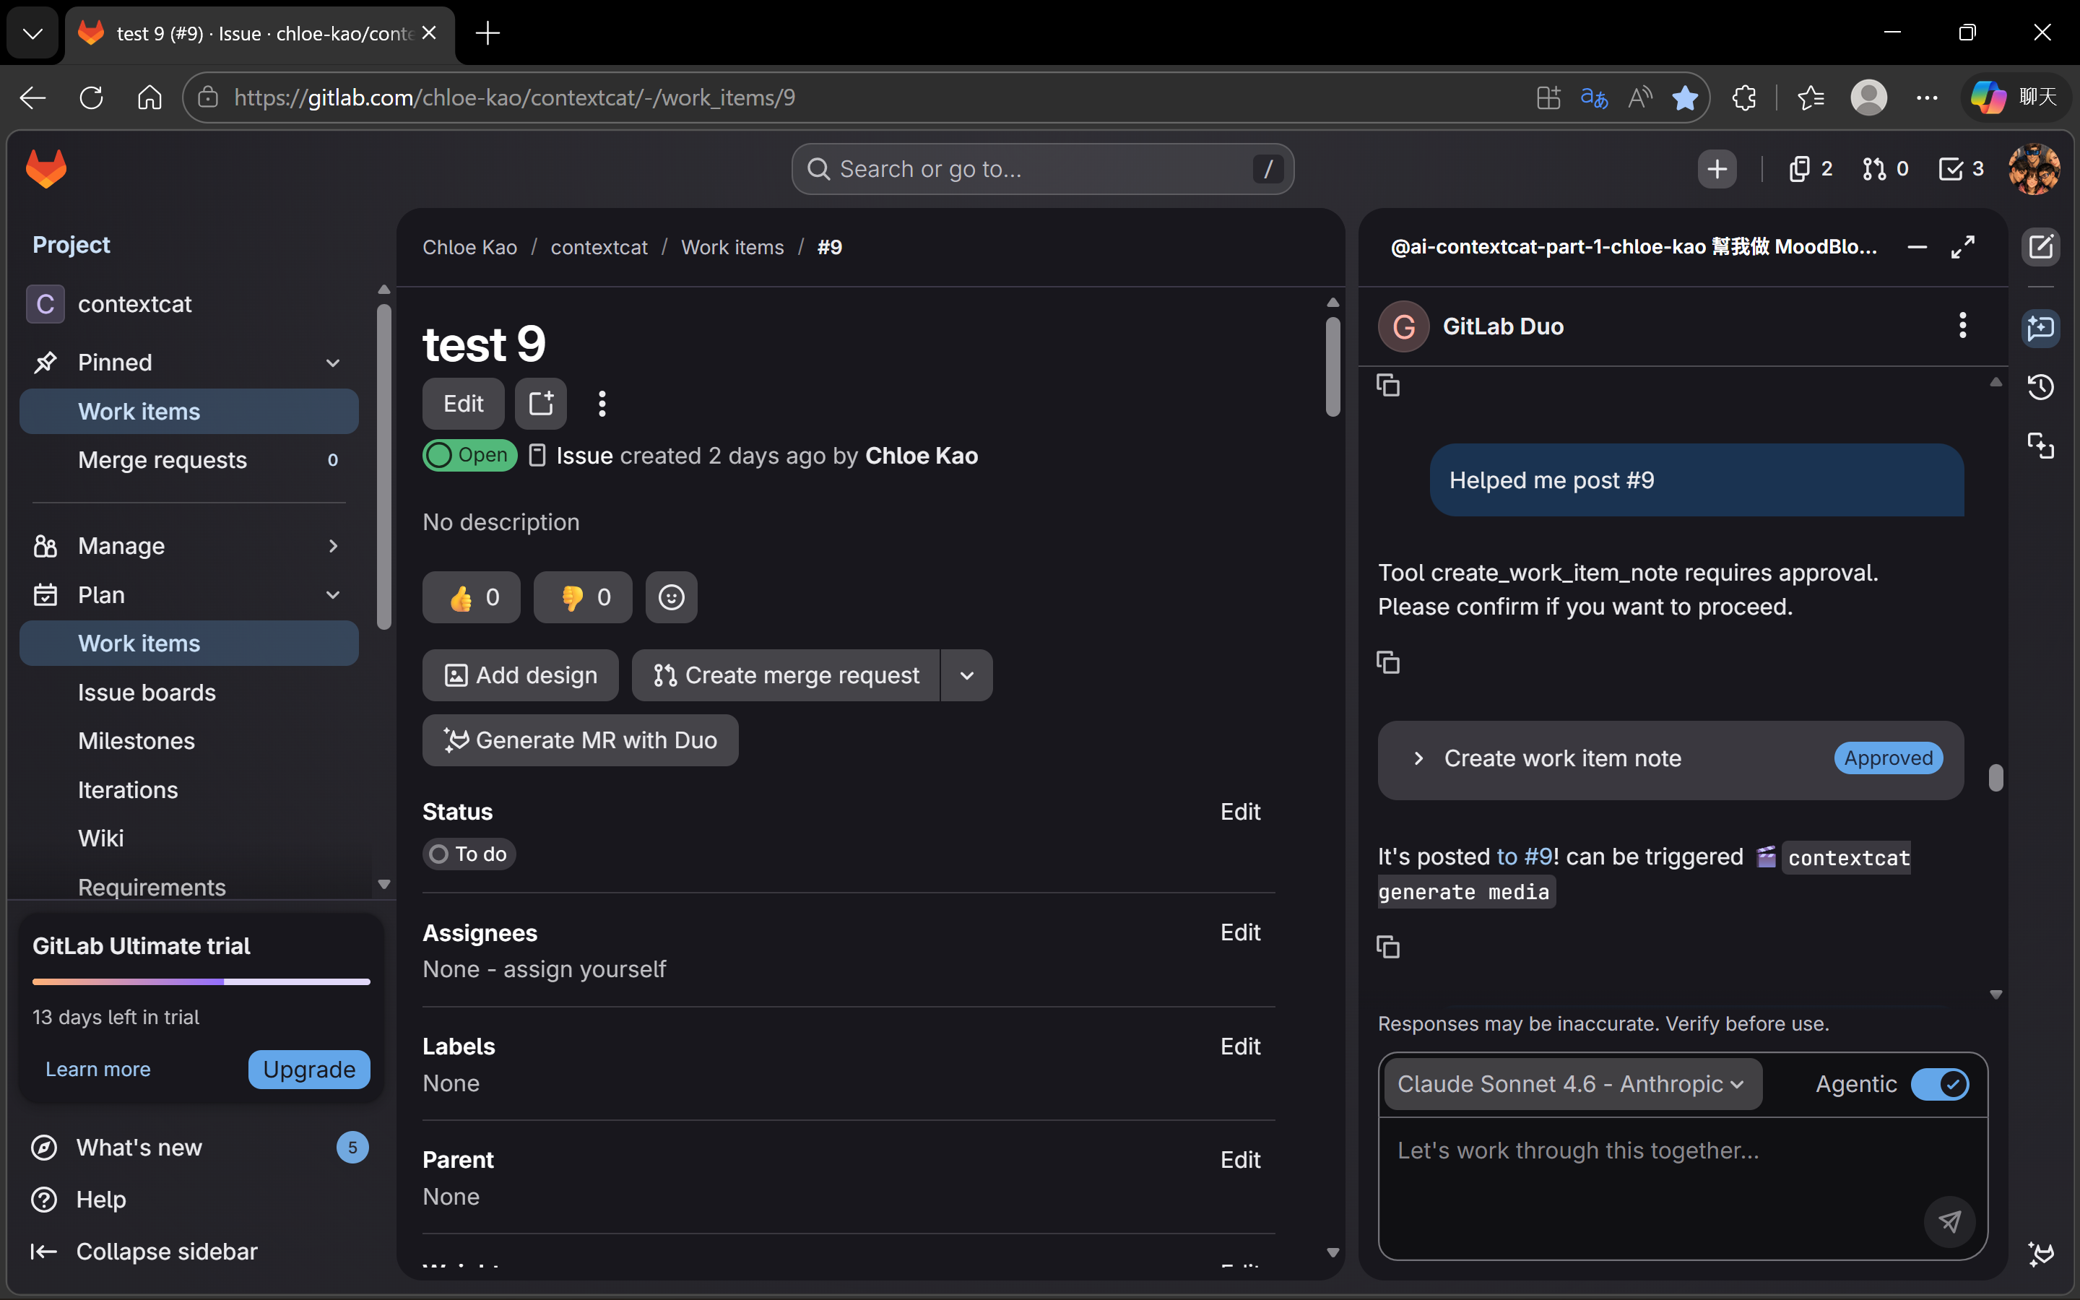Image resolution: width=2080 pixels, height=1300 pixels.
Task: Open the Claude Sonnet 4.6 model dropdown
Action: click(x=1572, y=1084)
